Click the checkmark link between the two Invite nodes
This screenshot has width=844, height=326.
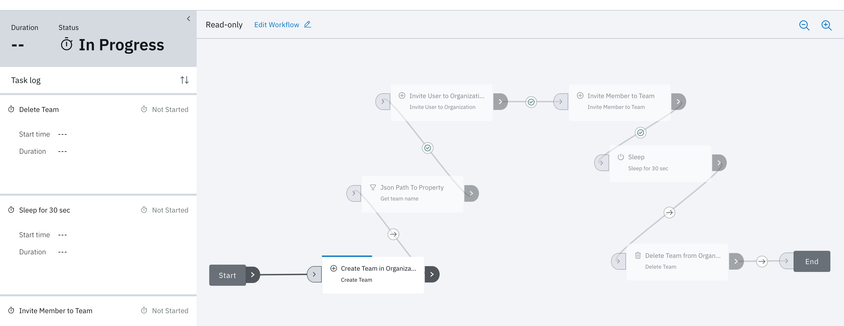531,102
